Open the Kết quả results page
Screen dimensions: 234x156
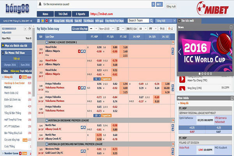click(99, 21)
